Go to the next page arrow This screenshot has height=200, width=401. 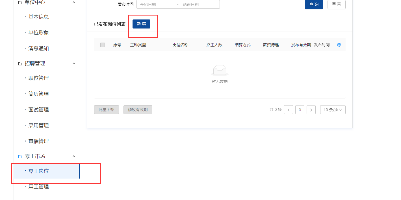point(311,110)
